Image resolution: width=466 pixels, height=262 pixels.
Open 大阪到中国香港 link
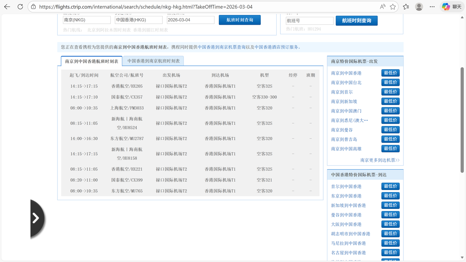point(346,225)
